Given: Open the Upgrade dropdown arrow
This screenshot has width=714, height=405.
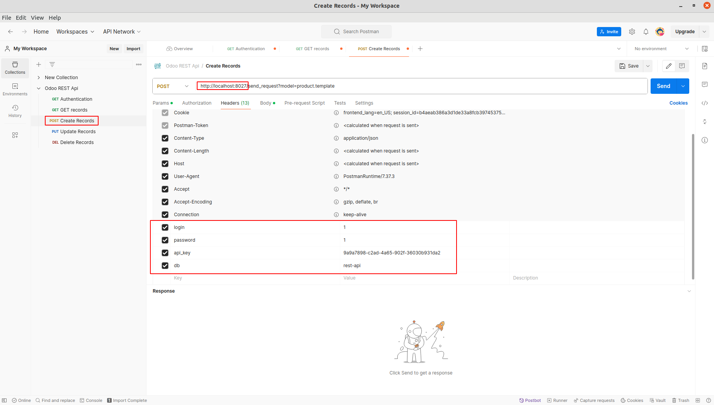Looking at the screenshot, I should coord(704,32).
